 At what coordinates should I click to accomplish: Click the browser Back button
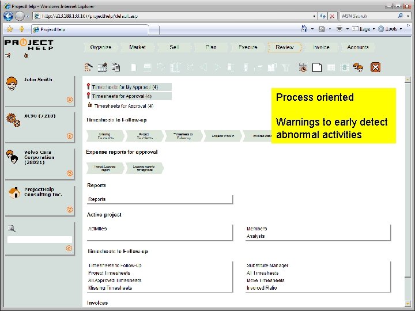tap(8, 16)
